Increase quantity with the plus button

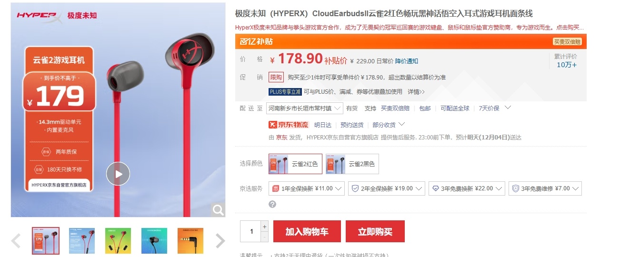(x=265, y=226)
